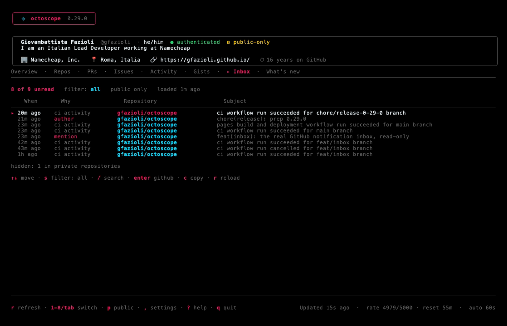Click the he/him pronouns label
This screenshot has width=507, height=326.
tap(154, 42)
